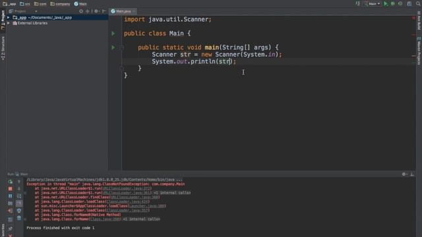The image size is (422, 237).
Task: Hide the Run panel with hide icon
Action: pos(412,174)
